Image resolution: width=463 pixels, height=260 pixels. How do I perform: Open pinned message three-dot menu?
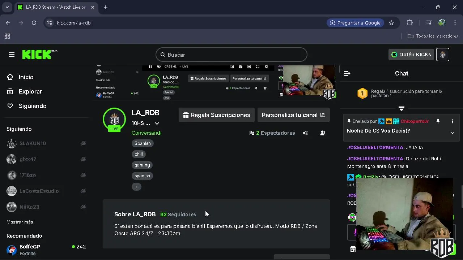coord(453,121)
